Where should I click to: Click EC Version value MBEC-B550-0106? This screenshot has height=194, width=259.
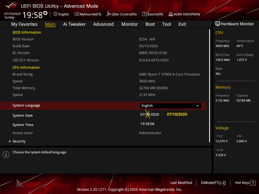pyautogui.click(x=153, y=53)
